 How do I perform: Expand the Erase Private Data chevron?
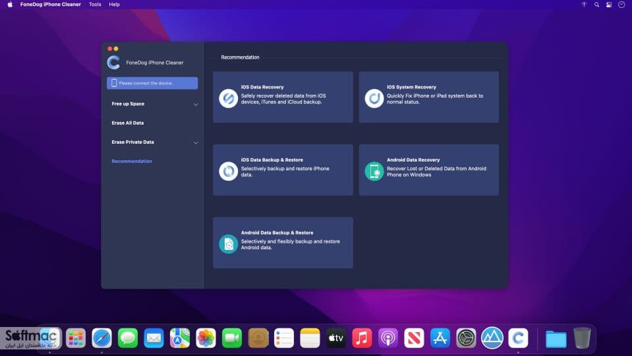pos(196,142)
